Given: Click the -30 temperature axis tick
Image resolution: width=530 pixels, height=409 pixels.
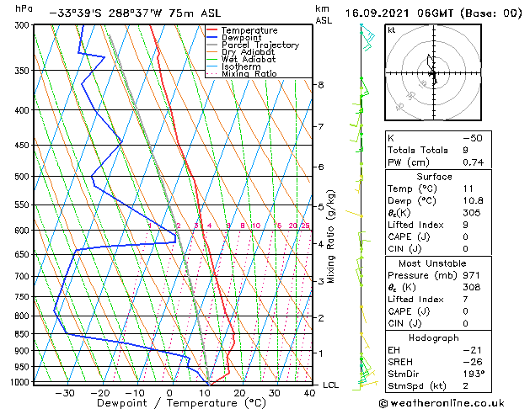Looking at the screenshot, I should pos(64,394).
